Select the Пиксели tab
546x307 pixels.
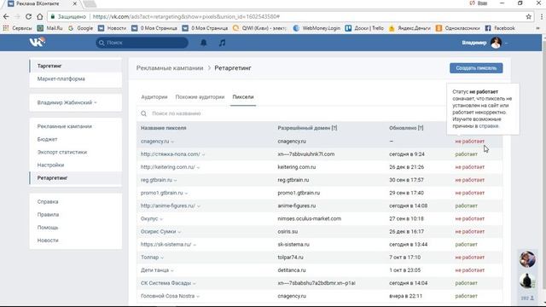point(243,97)
